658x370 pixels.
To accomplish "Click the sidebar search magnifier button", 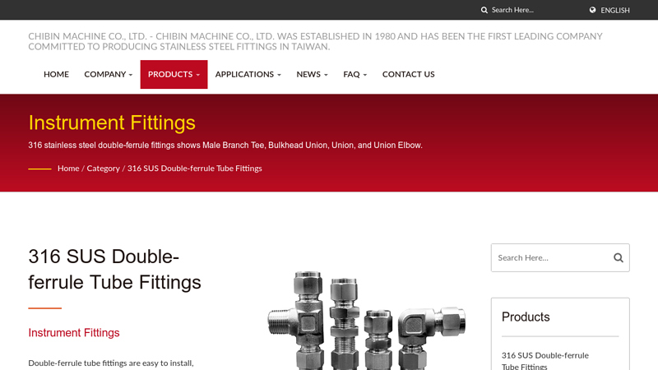I will pos(619,257).
